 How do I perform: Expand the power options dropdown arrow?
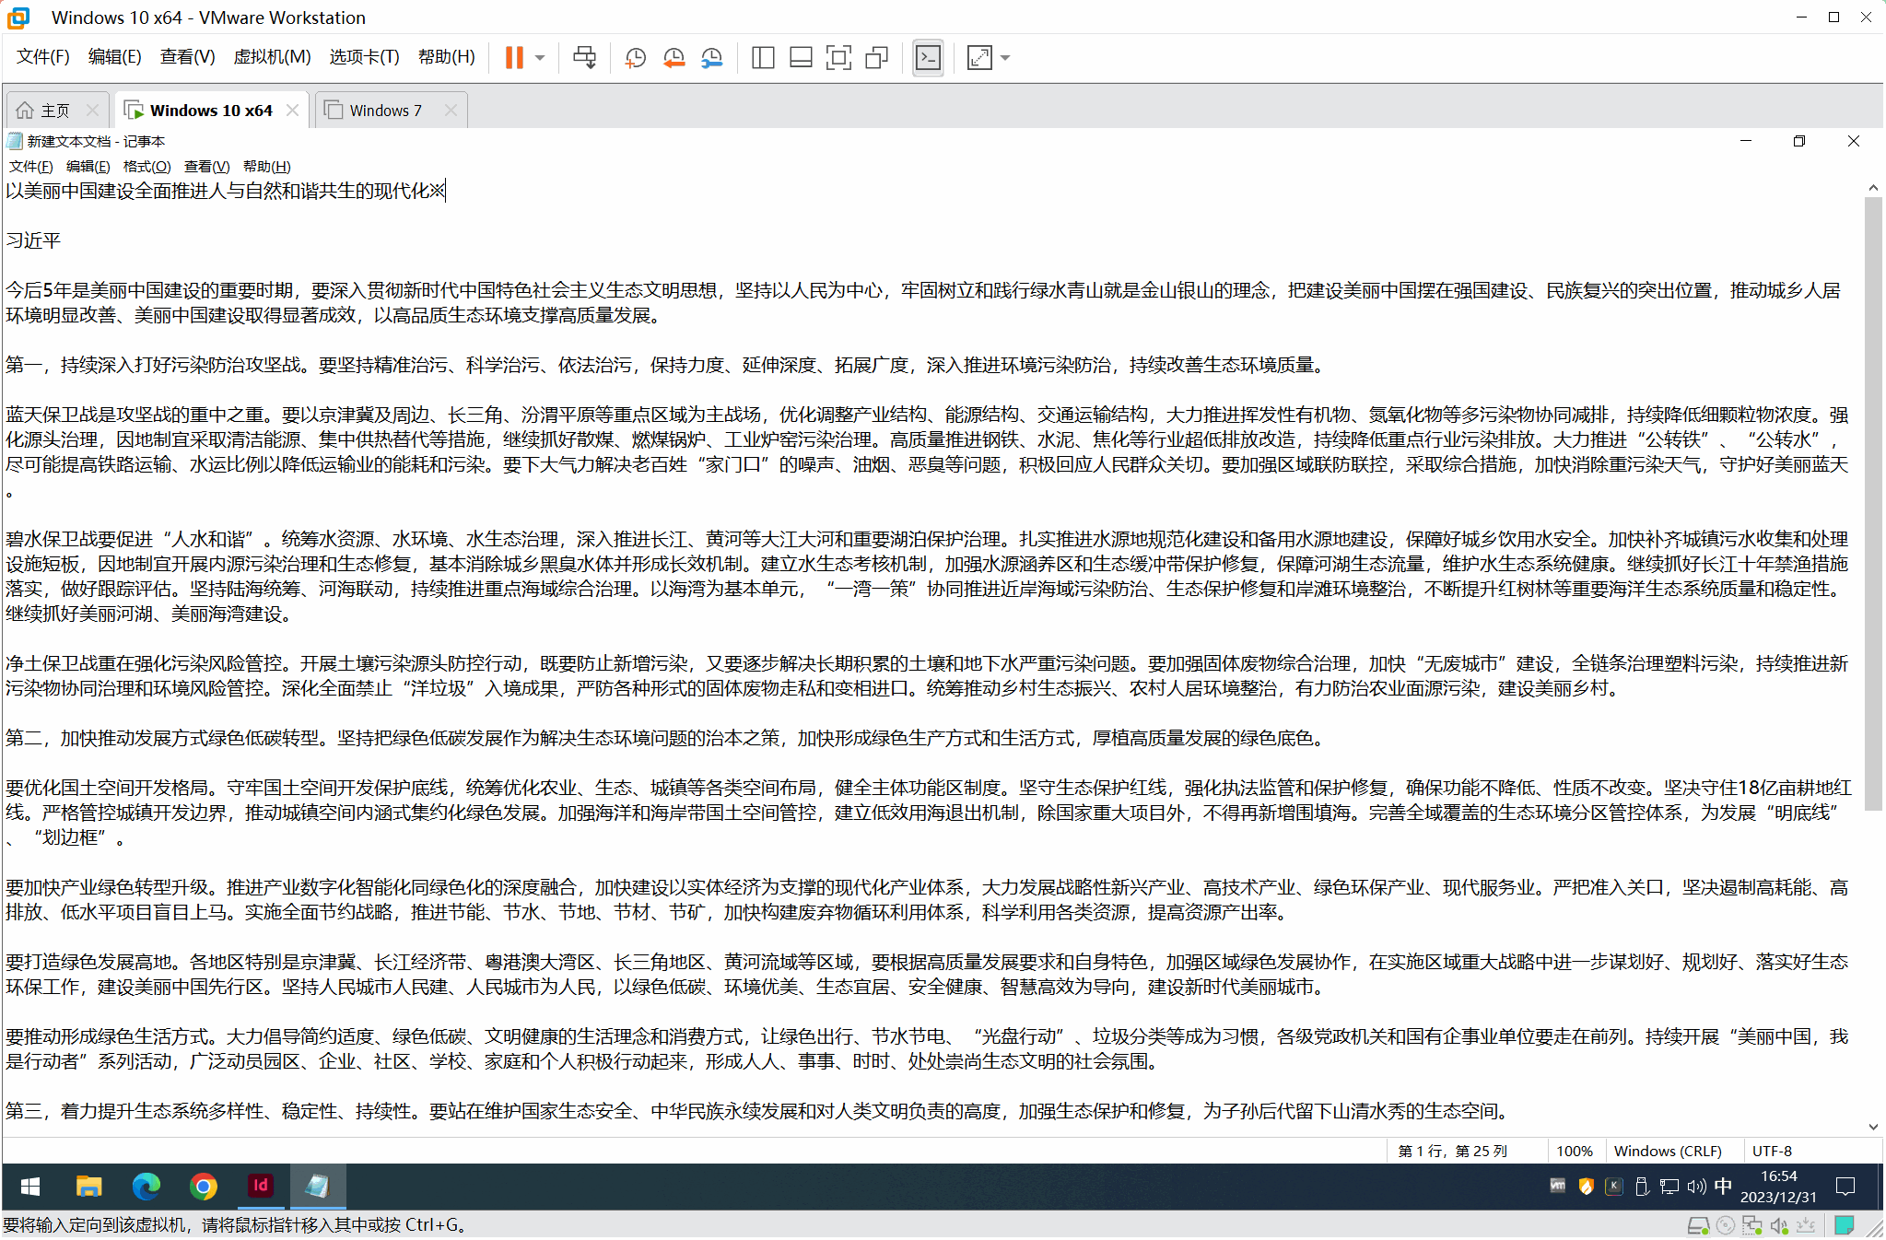[541, 58]
